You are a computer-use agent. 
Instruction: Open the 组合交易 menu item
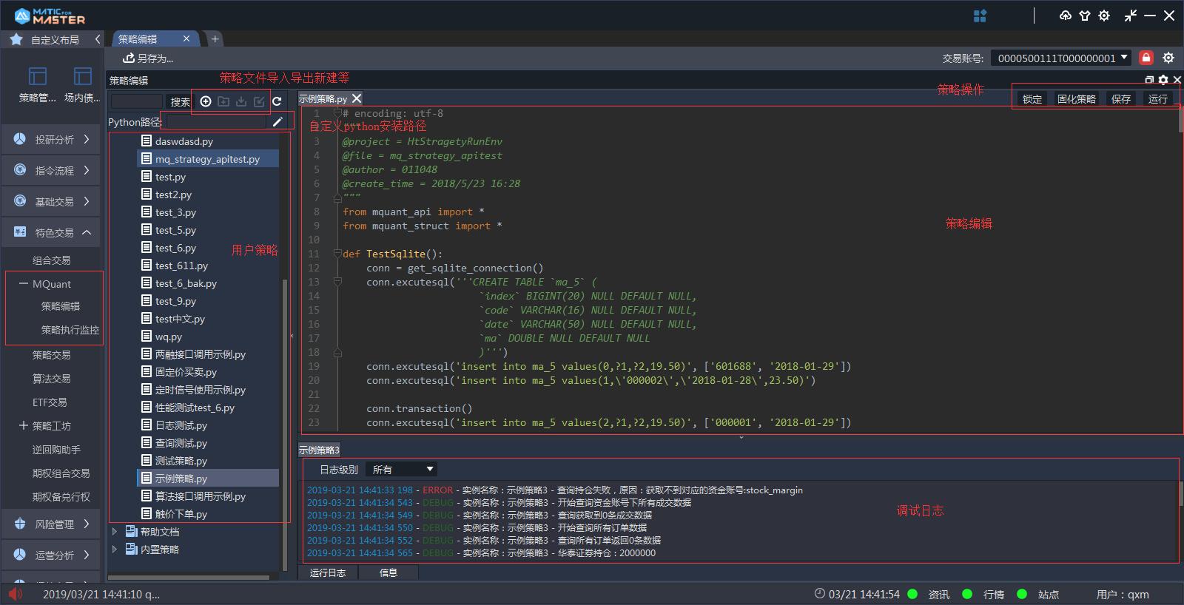pos(52,260)
